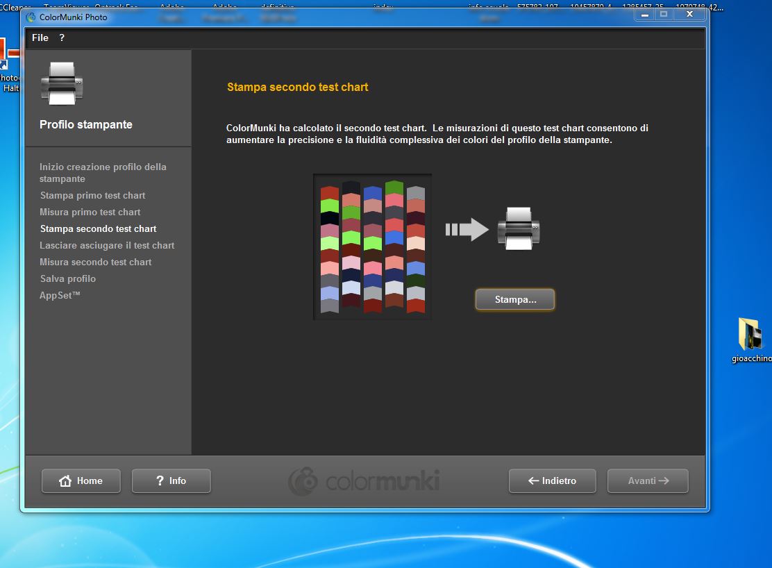The width and height of the screenshot is (772, 568).
Task: Maximize the ColorMunki Photo window
Action: tap(664, 15)
